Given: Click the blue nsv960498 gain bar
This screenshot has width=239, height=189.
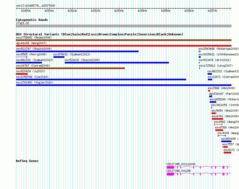Looking at the screenshot, I should point(226,141).
